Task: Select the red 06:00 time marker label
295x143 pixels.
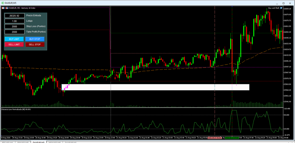Action: coord(215,138)
